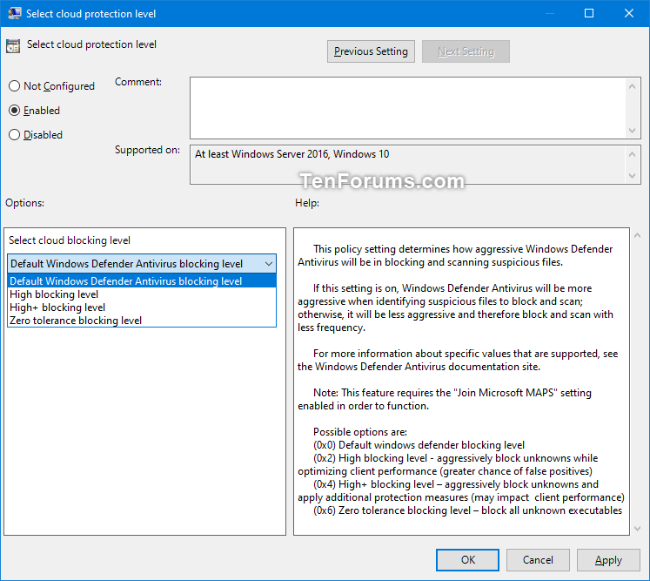Screen dimensions: 650x581
Task: Choose Zero tolerance blocking level option
Action: [x=142, y=321]
